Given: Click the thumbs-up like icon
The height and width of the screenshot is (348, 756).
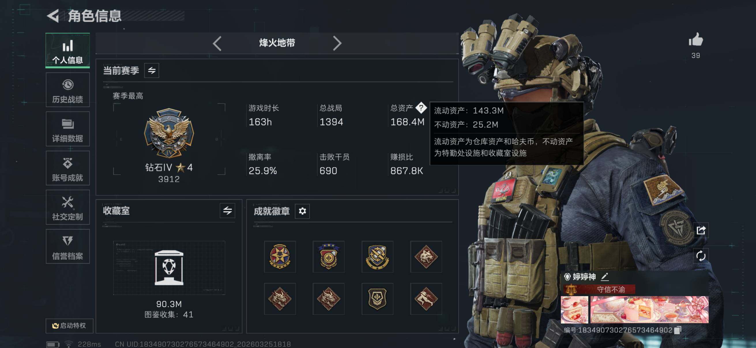Looking at the screenshot, I should (695, 40).
